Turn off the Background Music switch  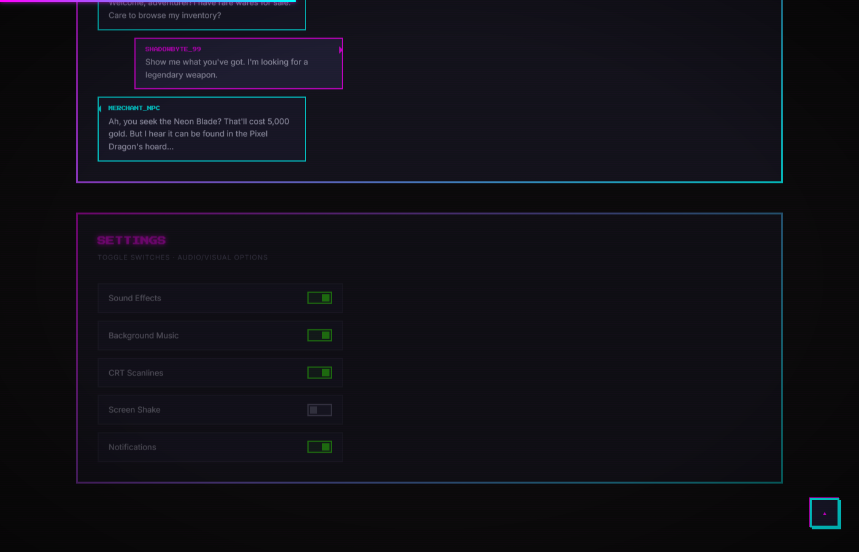pos(320,335)
